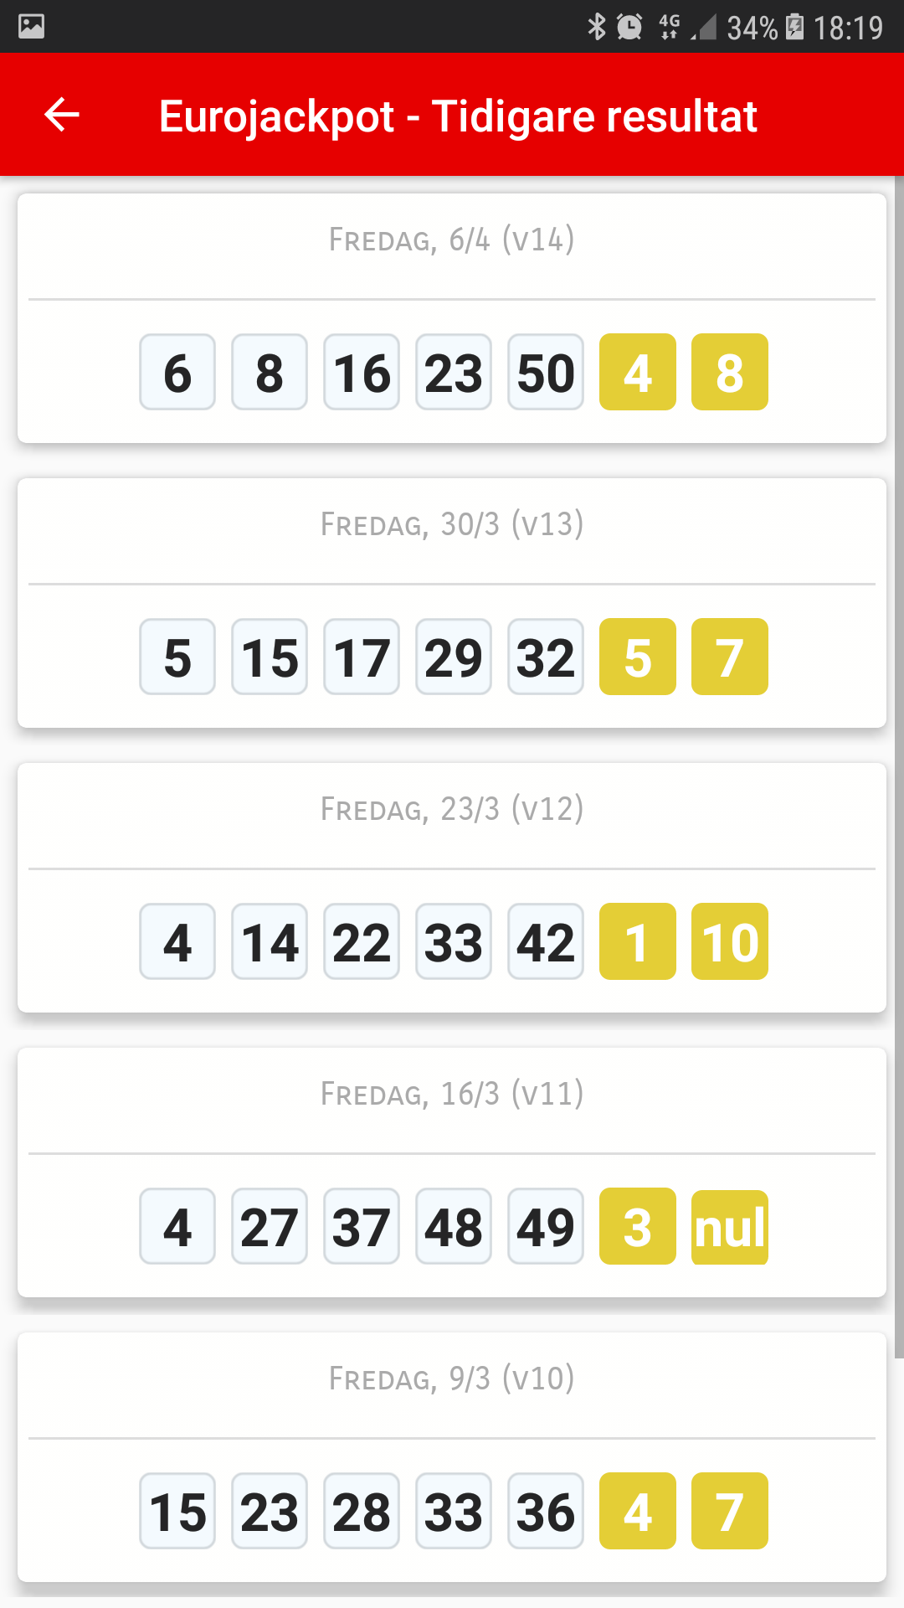Tap number 15 in the 9/3 draw
904x1608 pixels.
(x=177, y=1512)
